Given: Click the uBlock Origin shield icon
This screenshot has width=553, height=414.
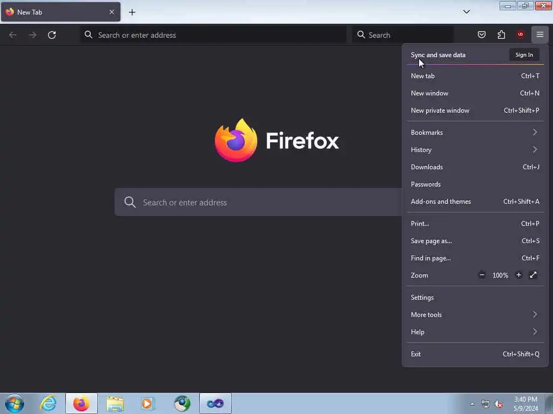Looking at the screenshot, I should point(520,34).
